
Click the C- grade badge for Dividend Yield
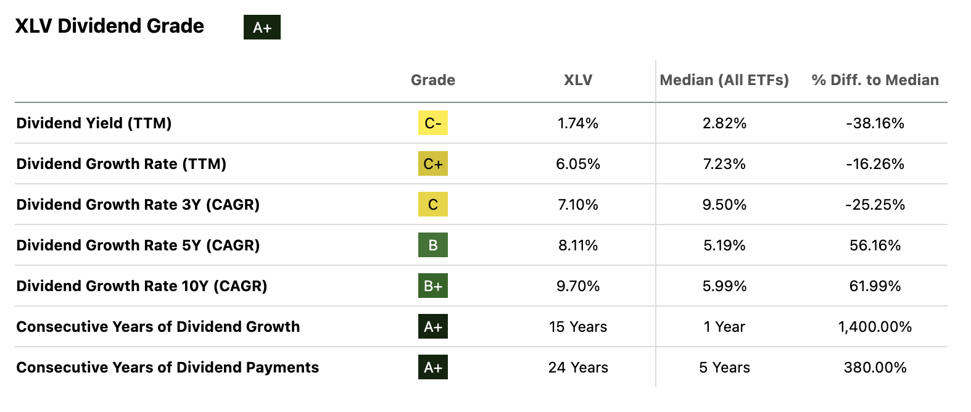[432, 123]
